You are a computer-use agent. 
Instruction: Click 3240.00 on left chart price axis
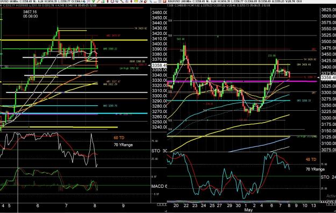pos(159,127)
